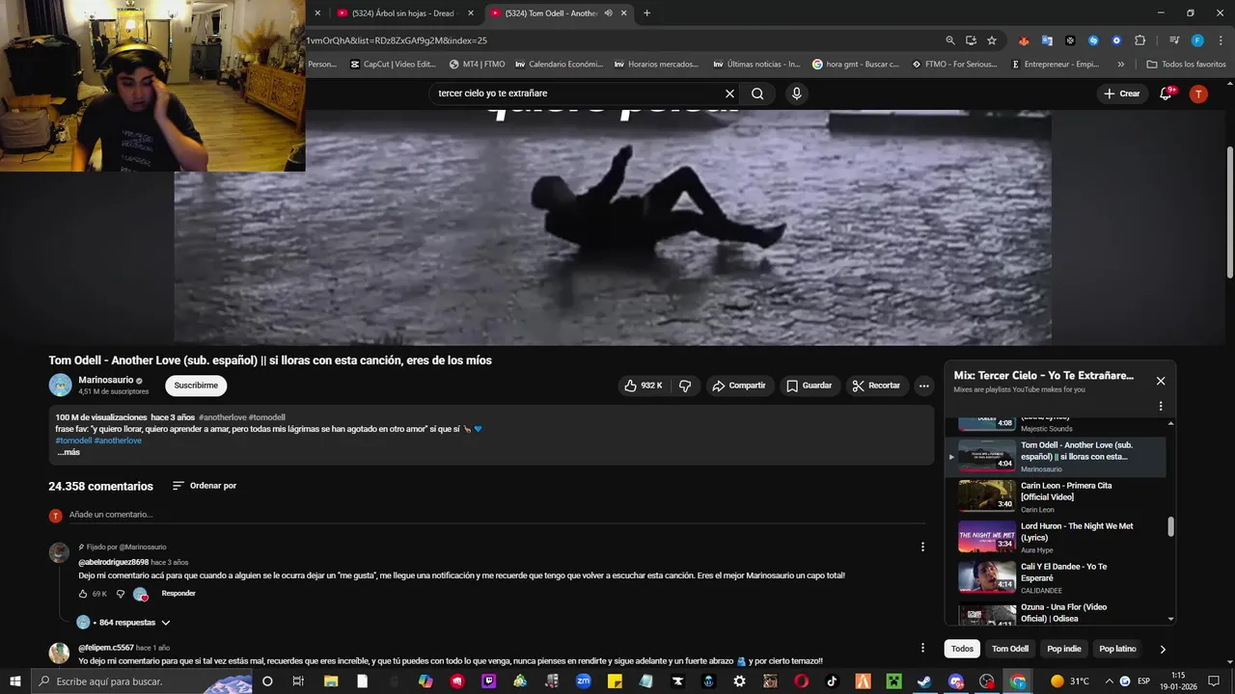Open TikTok from the taskbar

[832, 681]
